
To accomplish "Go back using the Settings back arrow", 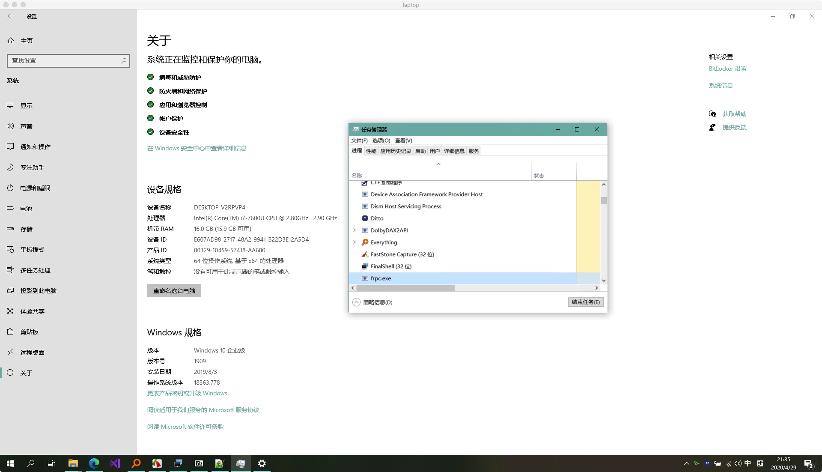I will (x=10, y=16).
